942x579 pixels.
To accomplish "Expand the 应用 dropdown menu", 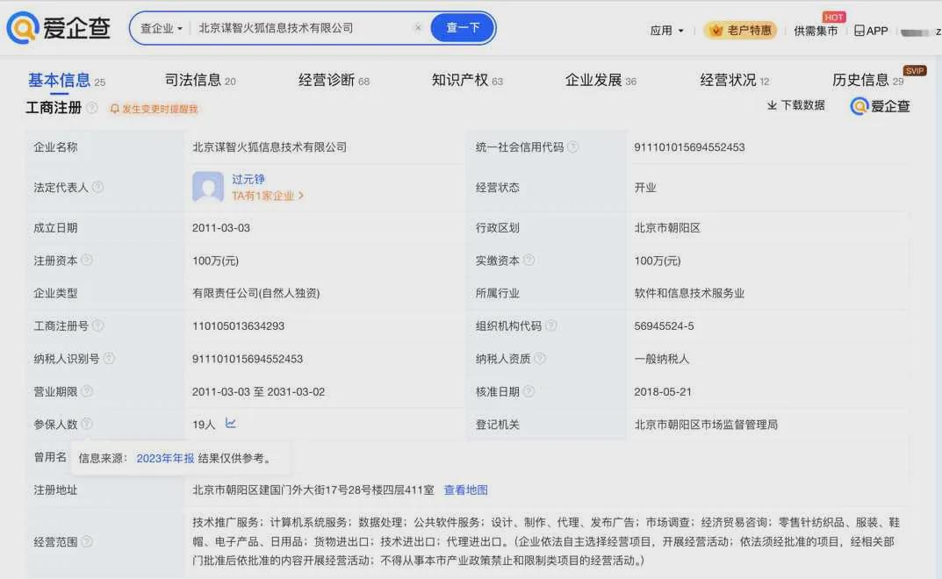I will [666, 31].
